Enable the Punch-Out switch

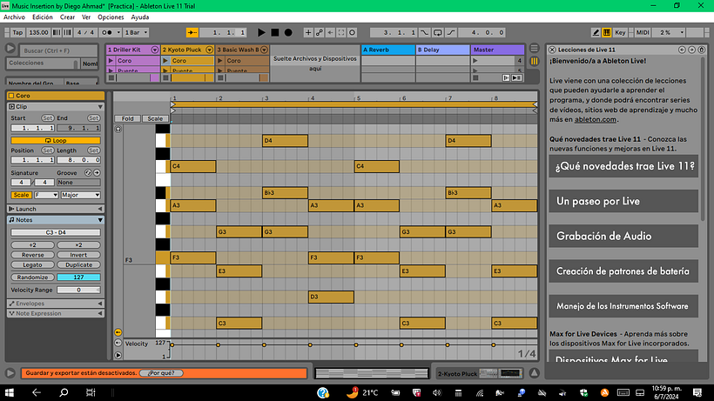(450, 32)
